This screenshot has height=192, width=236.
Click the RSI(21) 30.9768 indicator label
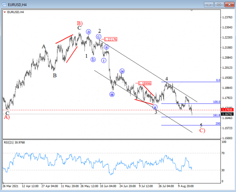[14, 142]
